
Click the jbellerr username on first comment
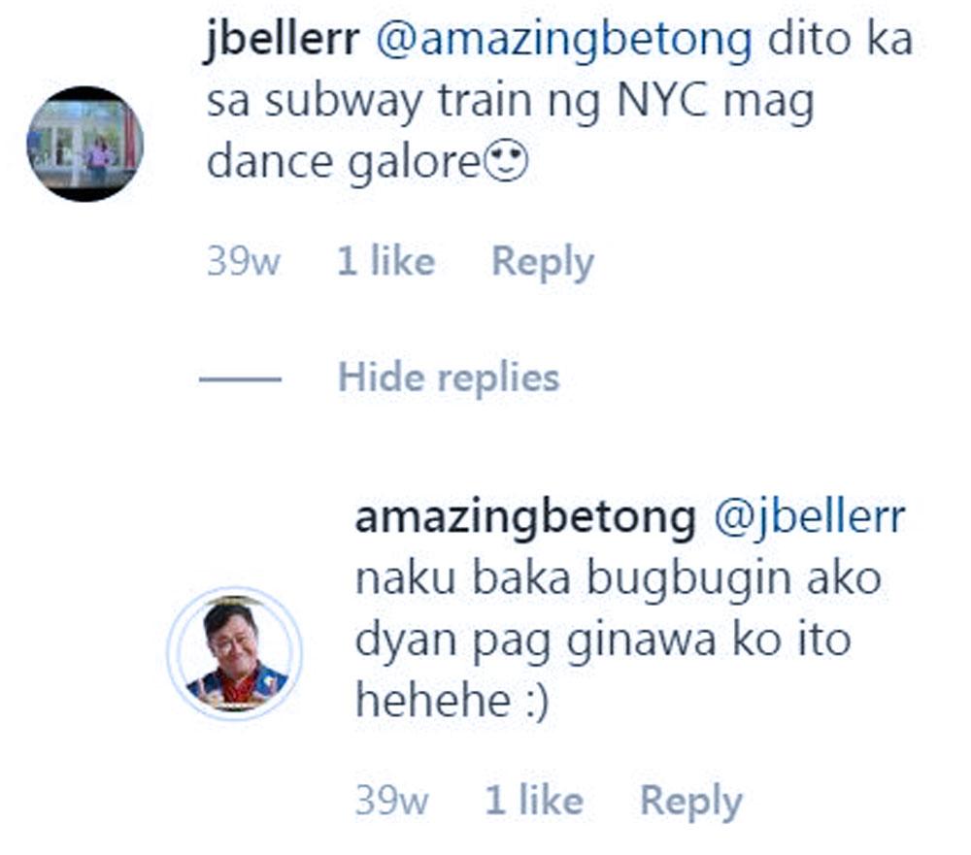tap(282, 43)
